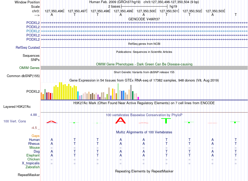
Task: Click the tall green T PhyloP logo
Action: [166, 121]
